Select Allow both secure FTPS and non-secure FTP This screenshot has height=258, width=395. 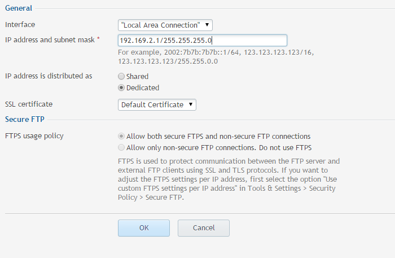[x=121, y=136]
